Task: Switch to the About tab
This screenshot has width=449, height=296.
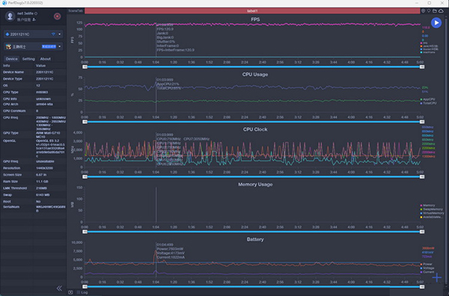Action: pyautogui.click(x=45, y=58)
